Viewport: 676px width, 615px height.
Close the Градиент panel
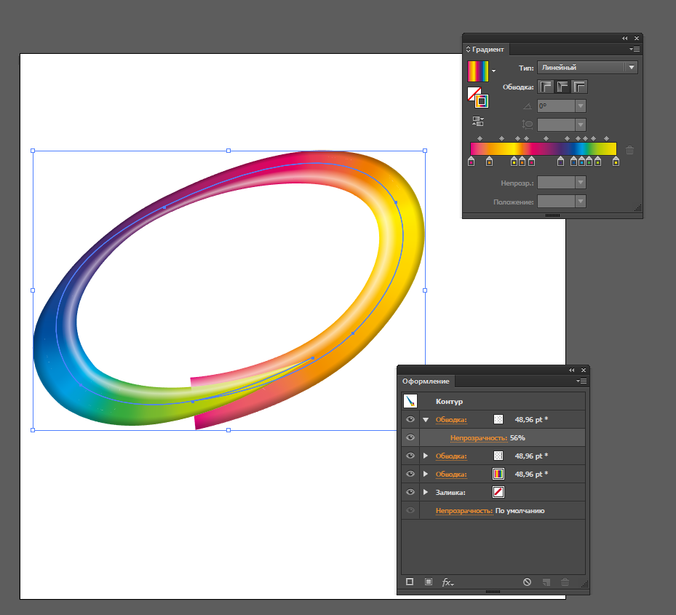coord(637,39)
